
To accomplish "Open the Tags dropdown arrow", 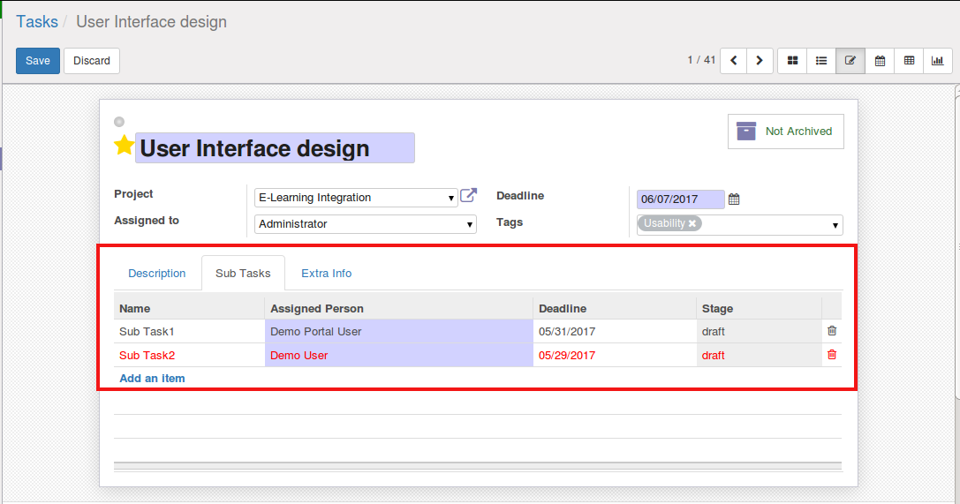I will click(835, 226).
